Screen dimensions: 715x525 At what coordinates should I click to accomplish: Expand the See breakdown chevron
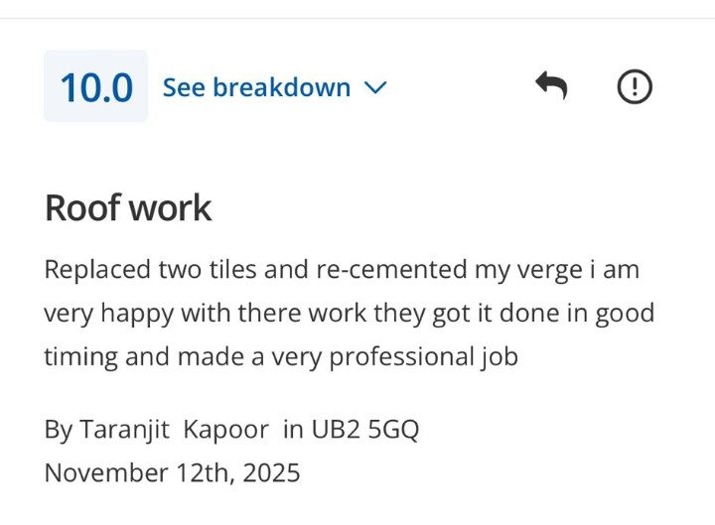click(x=374, y=87)
